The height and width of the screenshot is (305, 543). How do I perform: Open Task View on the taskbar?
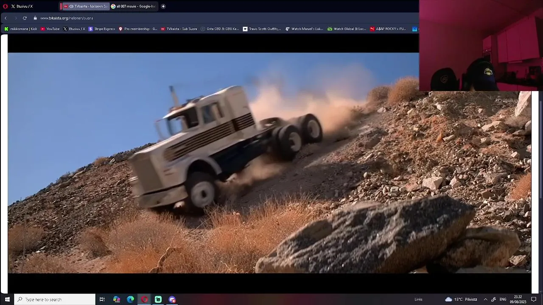102,299
